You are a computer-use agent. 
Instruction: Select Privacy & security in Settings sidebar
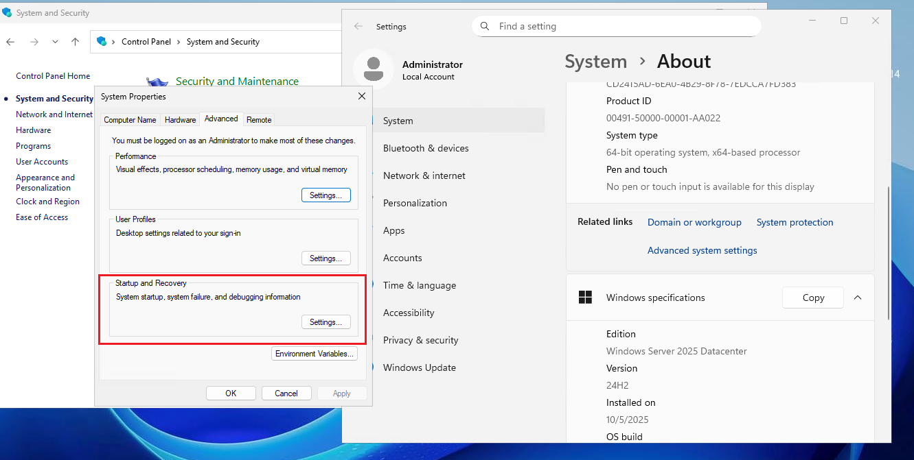(x=420, y=340)
